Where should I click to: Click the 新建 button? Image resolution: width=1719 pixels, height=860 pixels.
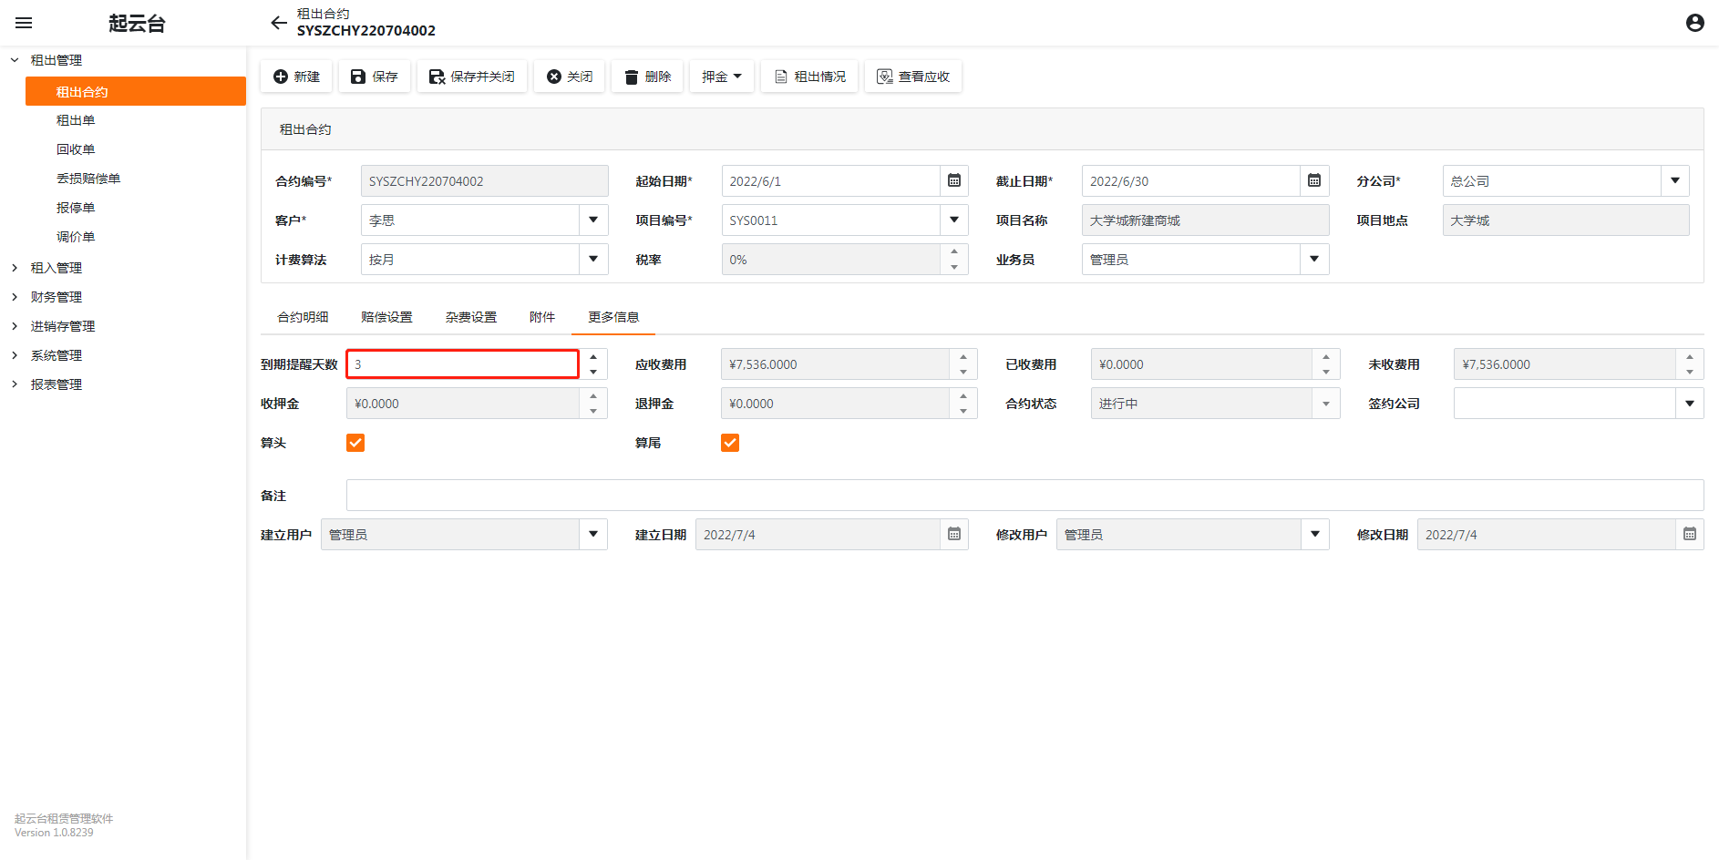[x=296, y=77]
